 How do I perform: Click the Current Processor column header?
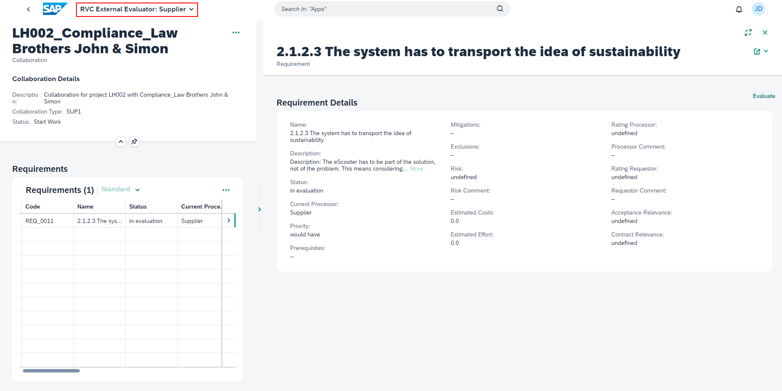tap(200, 206)
